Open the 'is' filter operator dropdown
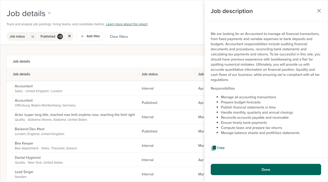 pyautogui.click(x=33, y=36)
